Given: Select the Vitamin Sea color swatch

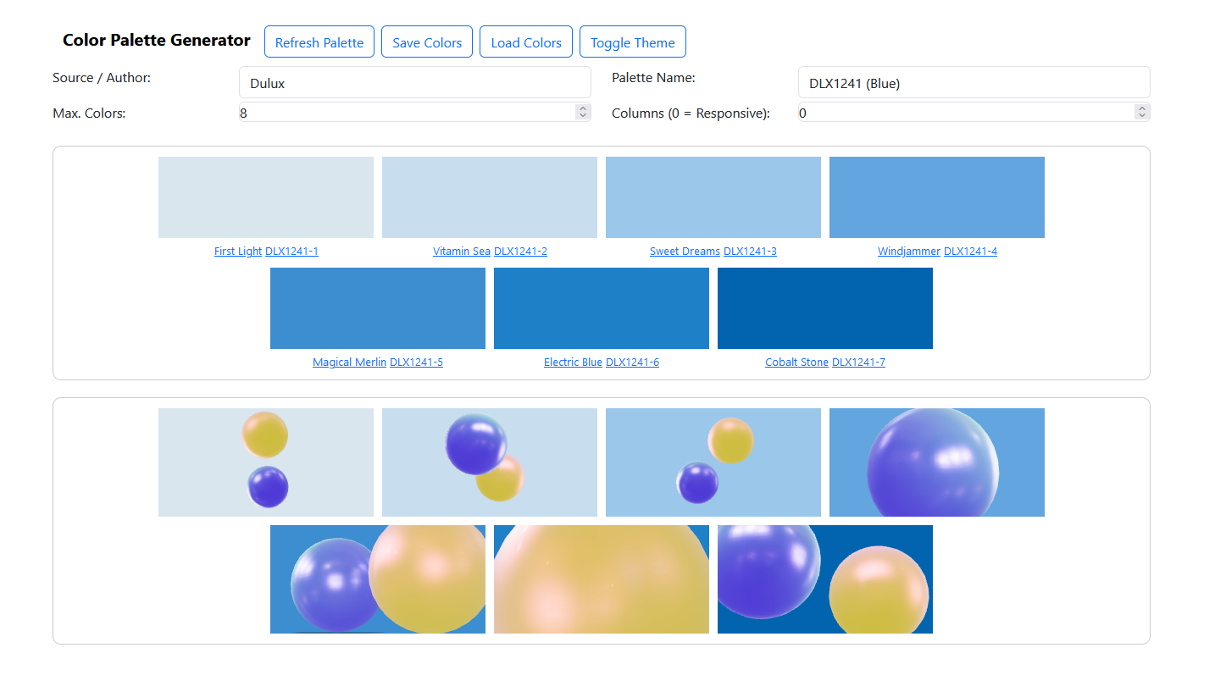Looking at the screenshot, I should pos(490,197).
